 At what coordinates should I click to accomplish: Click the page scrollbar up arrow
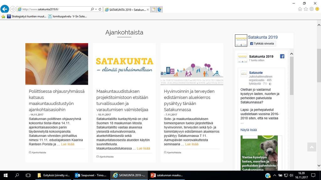tap(319, 25)
